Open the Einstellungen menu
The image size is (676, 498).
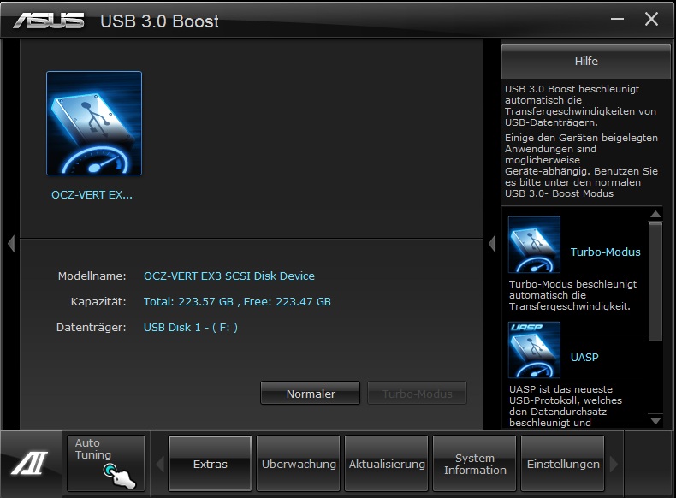point(562,464)
